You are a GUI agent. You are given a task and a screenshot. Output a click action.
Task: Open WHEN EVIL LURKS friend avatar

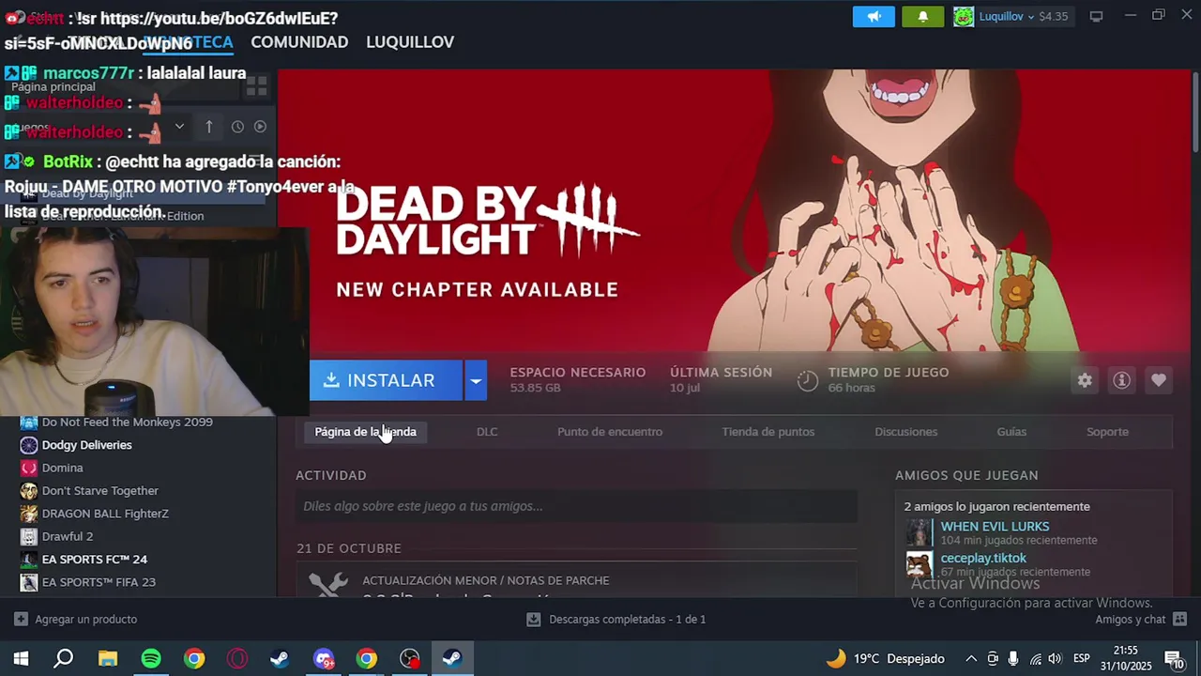pos(919,533)
